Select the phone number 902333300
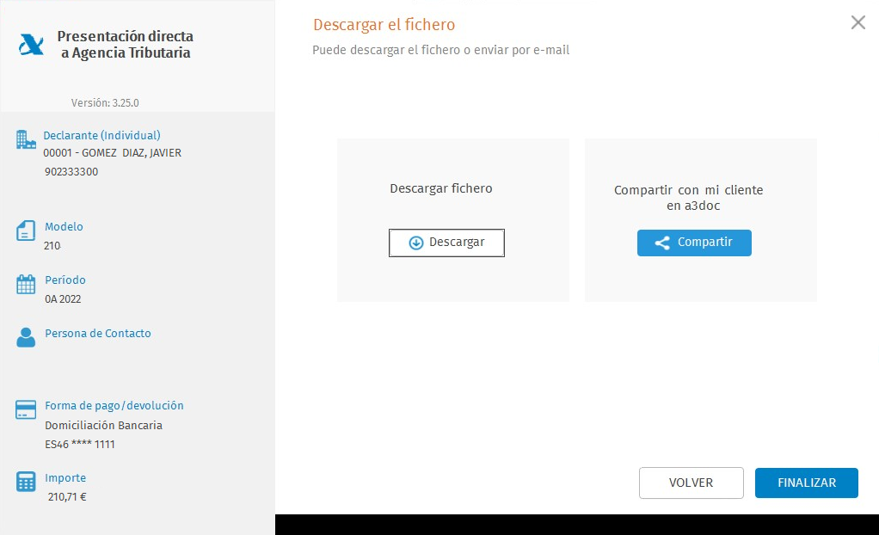This screenshot has height=535, width=879. [x=71, y=172]
